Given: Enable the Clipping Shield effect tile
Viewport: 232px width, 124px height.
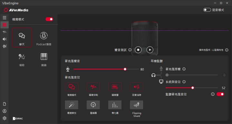Looking at the screenshot, I should 137,105.
